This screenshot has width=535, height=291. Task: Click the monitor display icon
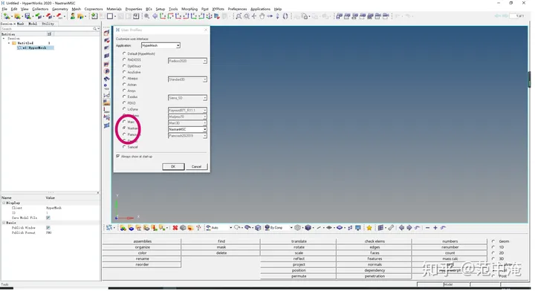(358, 228)
